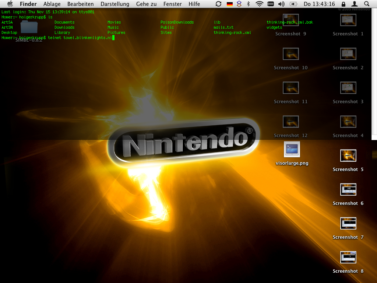The width and height of the screenshot is (377, 283).
Task: Select the Screenshot 1 desktop icon
Action: (348, 20)
